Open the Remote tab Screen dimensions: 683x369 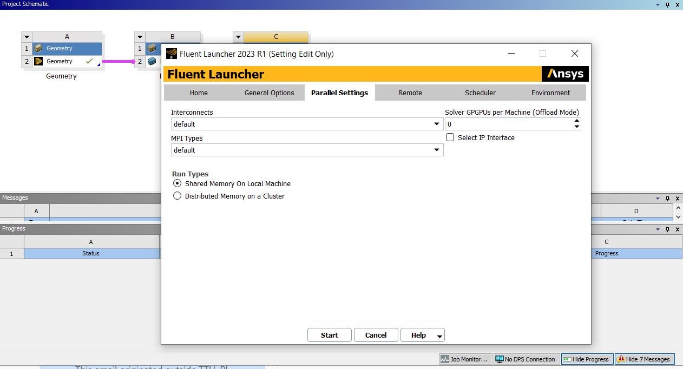click(410, 93)
